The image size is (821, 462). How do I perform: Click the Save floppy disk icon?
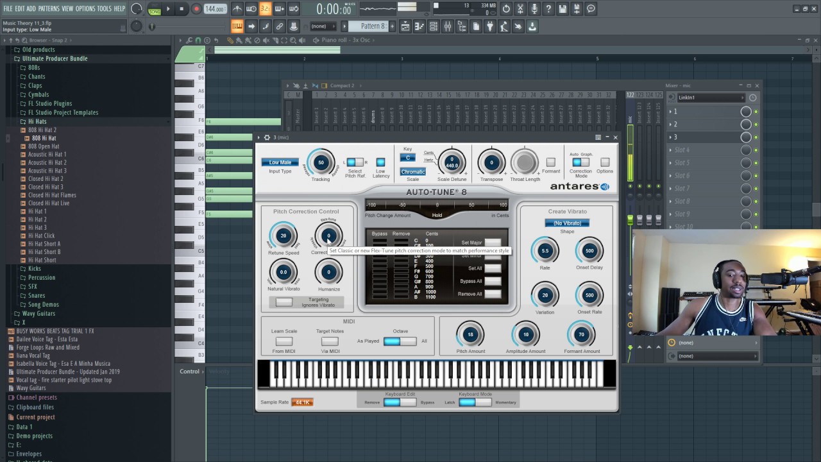563,9
